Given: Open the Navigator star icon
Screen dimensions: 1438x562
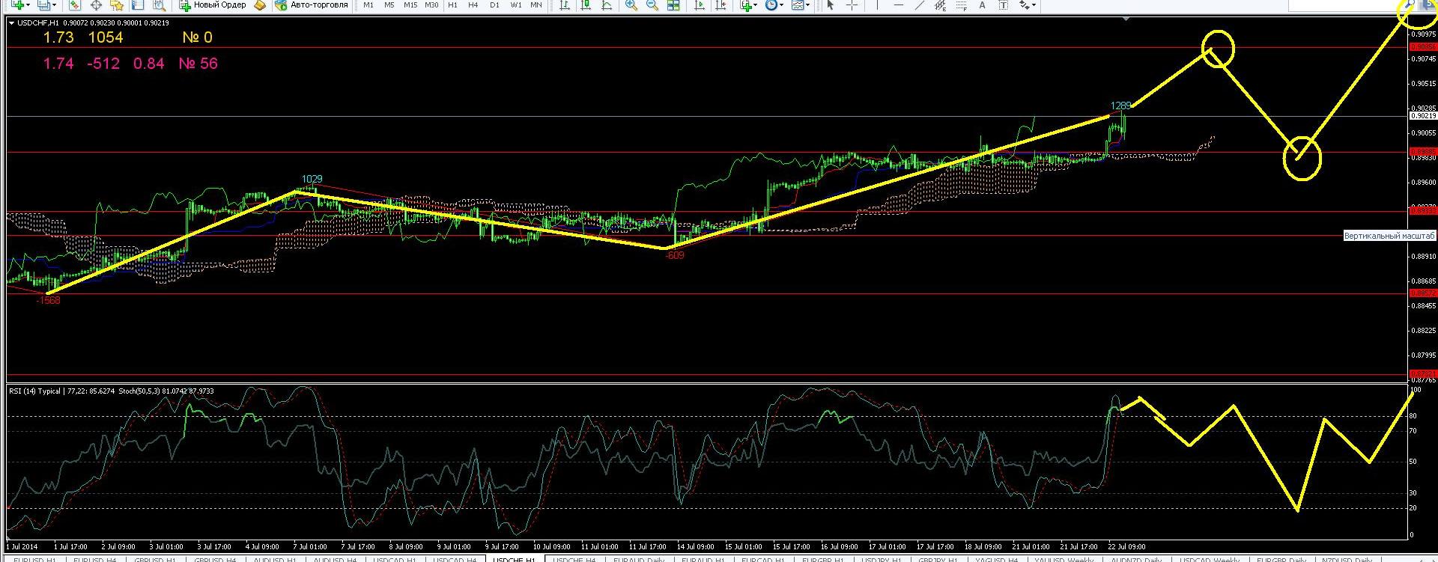Looking at the screenshot, I should pos(117,5).
